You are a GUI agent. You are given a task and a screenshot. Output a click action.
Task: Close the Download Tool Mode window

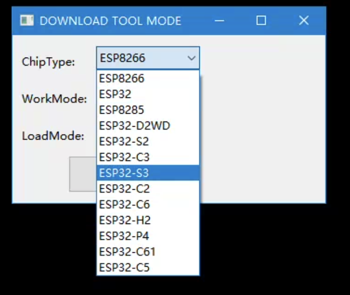[x=304, y=20]
